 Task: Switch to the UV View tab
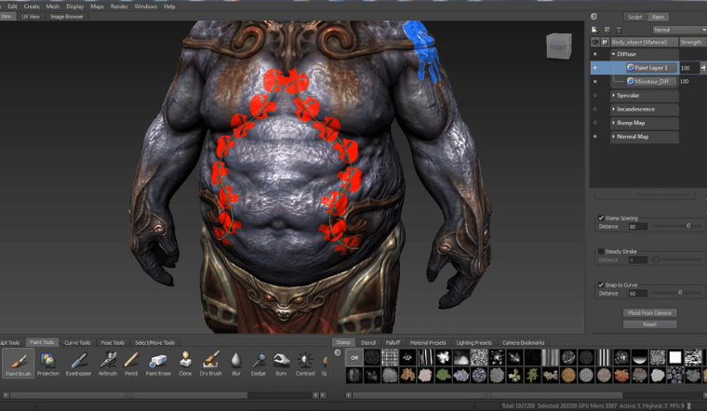coord(31,16)
